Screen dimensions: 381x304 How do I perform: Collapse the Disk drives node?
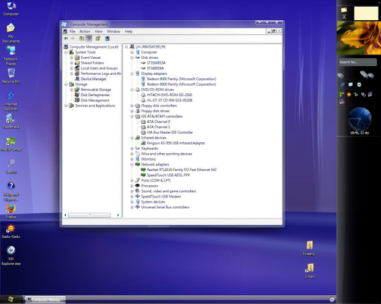click(x=132, y=58)
